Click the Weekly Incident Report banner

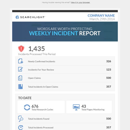(65, 31)
